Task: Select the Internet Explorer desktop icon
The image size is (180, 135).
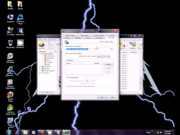Action: click(x=10, y=71)
